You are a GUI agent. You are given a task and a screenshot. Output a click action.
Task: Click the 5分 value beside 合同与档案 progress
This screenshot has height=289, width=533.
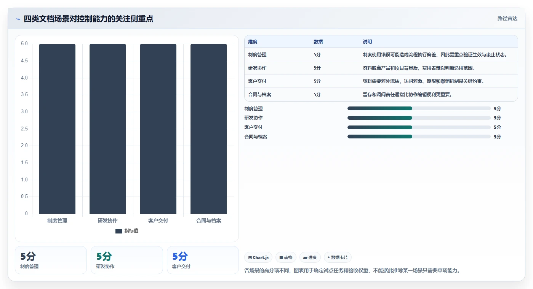click(497, 137)
